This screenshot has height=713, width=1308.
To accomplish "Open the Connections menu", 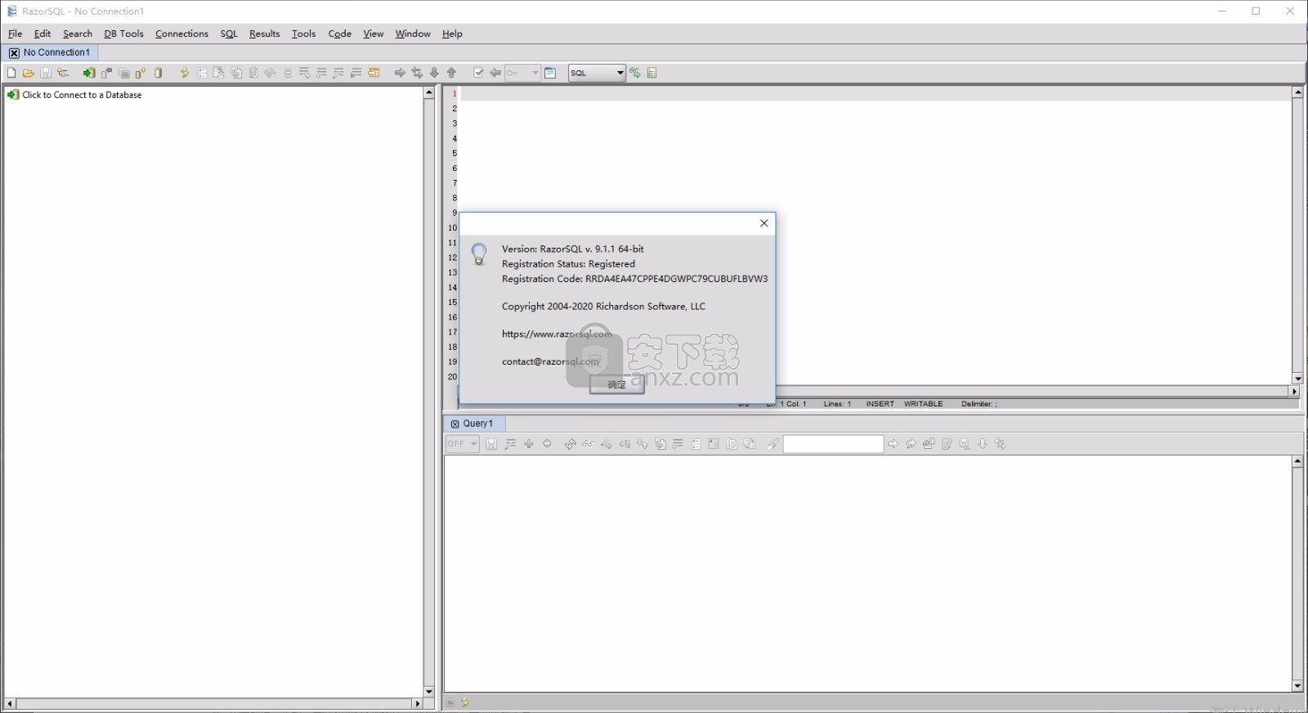I will click(x=181, y=34).
